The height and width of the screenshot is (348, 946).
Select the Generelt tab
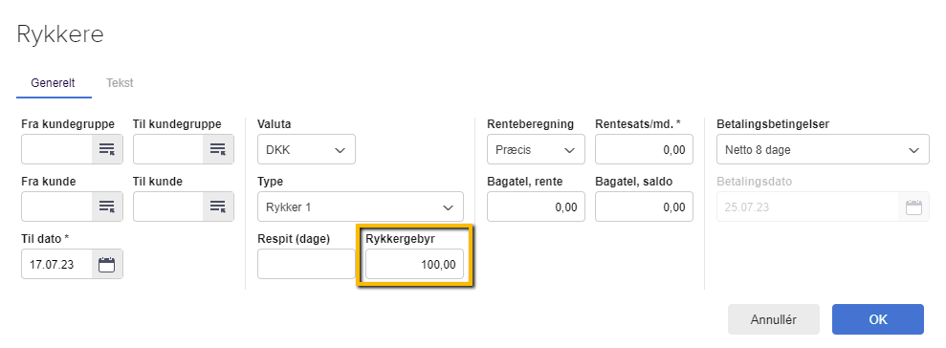[x=54, y=83]
